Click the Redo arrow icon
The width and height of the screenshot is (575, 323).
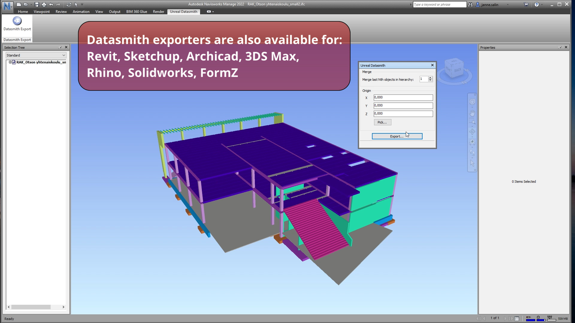tap(58, 4)
